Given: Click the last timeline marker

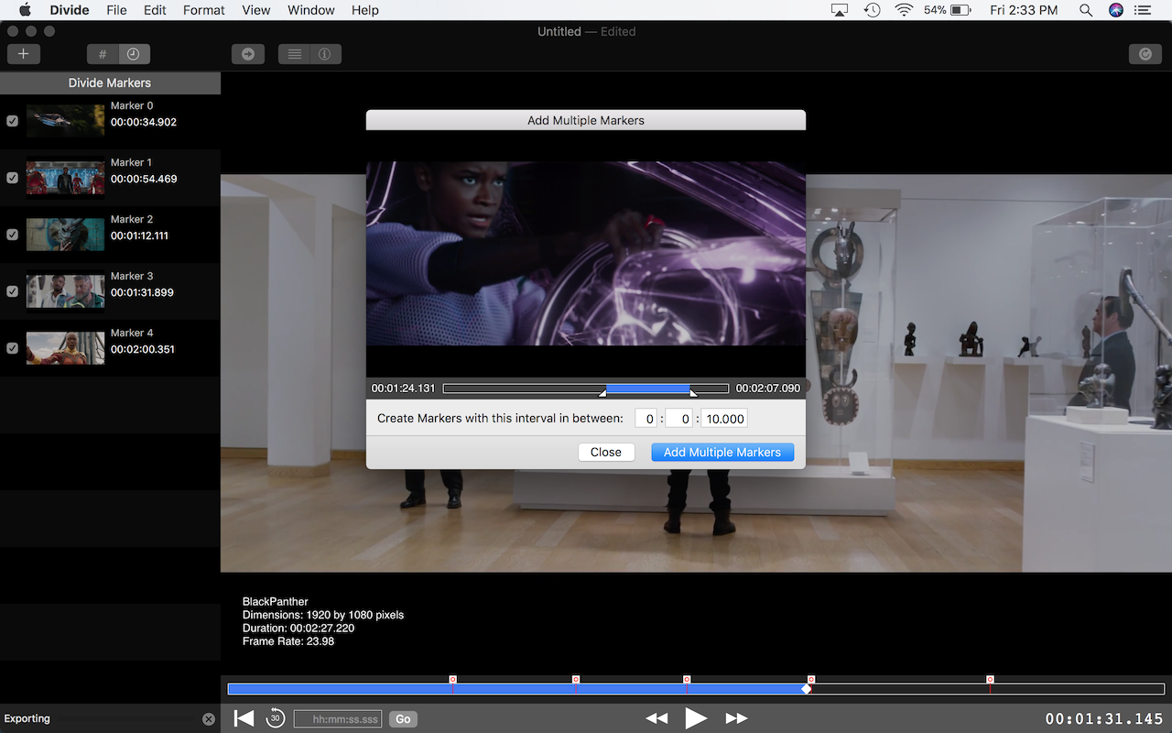Looking at the screenshot, I should tap(990, 680).
